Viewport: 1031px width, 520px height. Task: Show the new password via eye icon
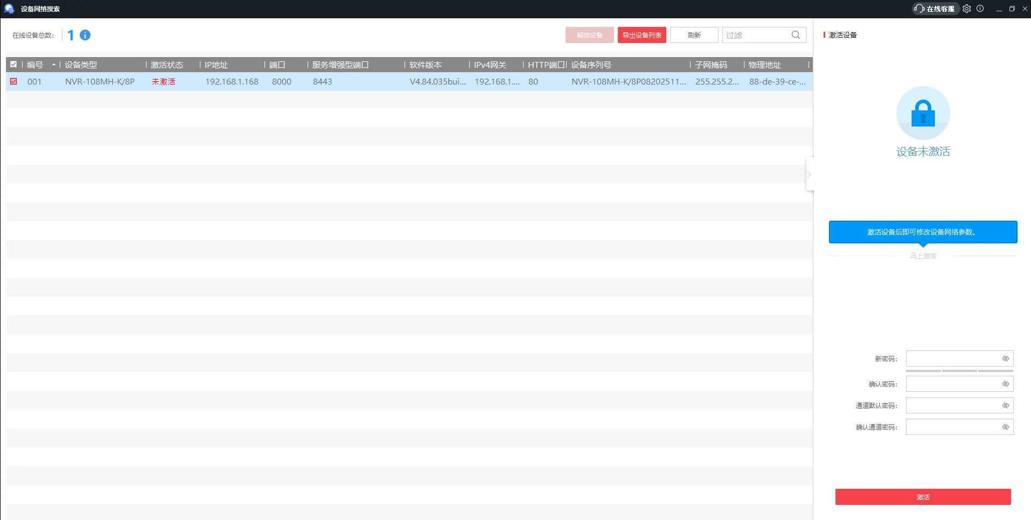pyautogui.click(x=1005, y=359)
